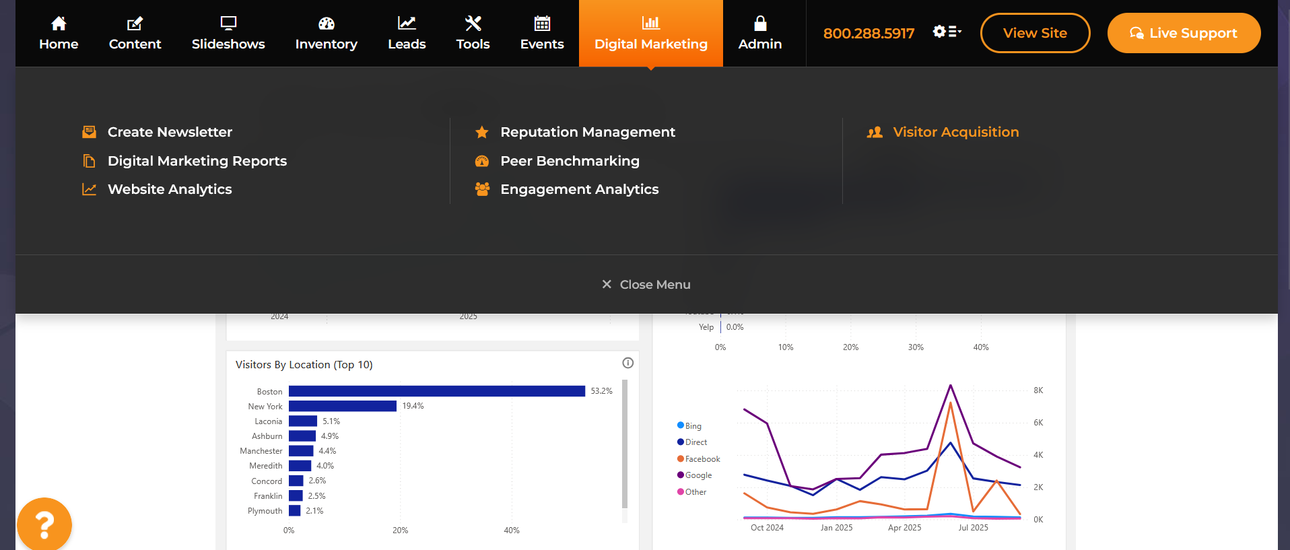Open the orange question mark help button
This screenshot has height=550, width=1290.
pyautogui.click(x=44, y=524)
